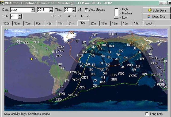Click the K index value 2
171x117 pixels.
[x=88, y=16]
